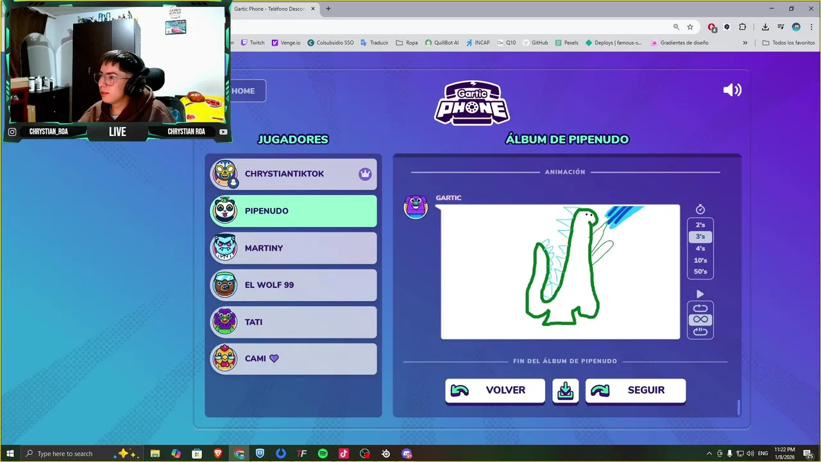Click the crown host icon next to CHRYSTIANTIKTOK
Viewport: 821px width, 462px height.
coord(365,174)
